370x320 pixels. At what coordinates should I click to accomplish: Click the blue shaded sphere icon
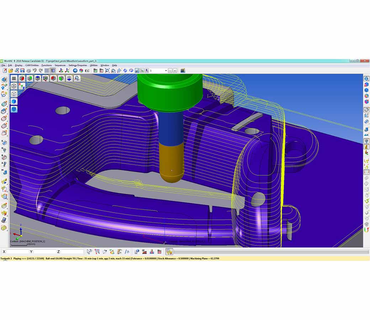pyautogui.click(x=75, y=71)
